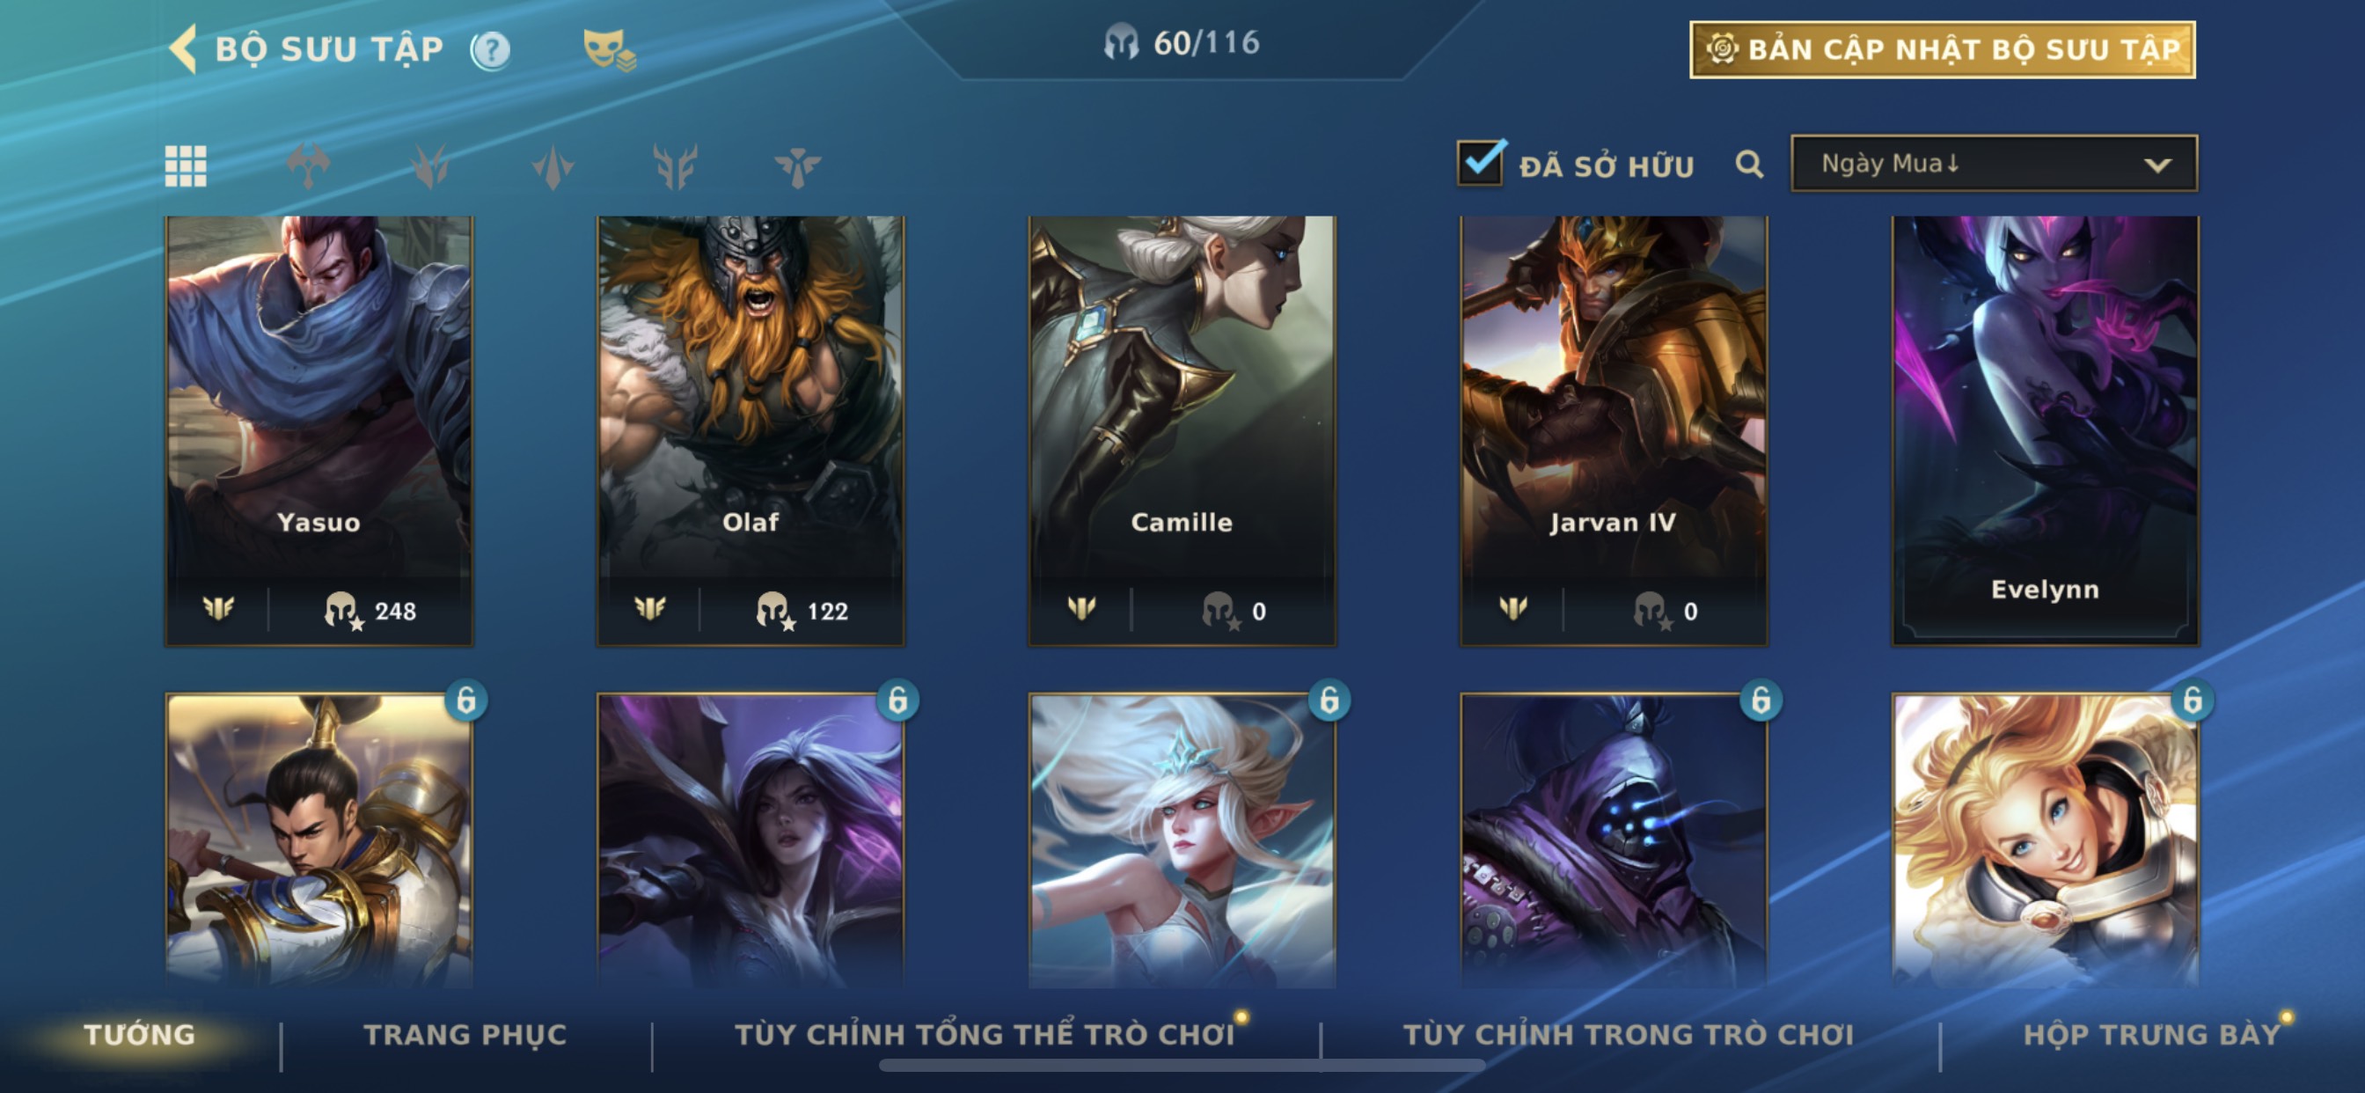Go back using the arrow beside BỘ SƯU TẬP
The height and width of the screenshot is (1093, 2365).
pyautogui.click(x=184, y=48)
